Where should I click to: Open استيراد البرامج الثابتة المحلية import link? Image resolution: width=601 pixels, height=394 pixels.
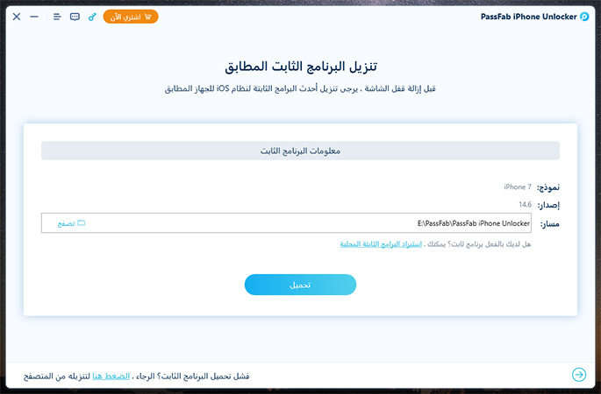coord(381,244)
